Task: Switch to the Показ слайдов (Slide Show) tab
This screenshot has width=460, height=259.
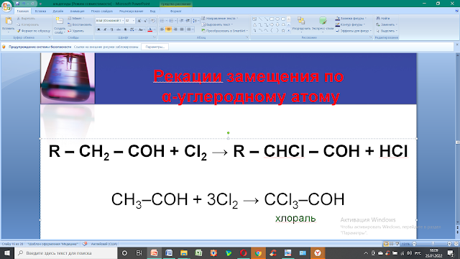Action: (102, 12)
